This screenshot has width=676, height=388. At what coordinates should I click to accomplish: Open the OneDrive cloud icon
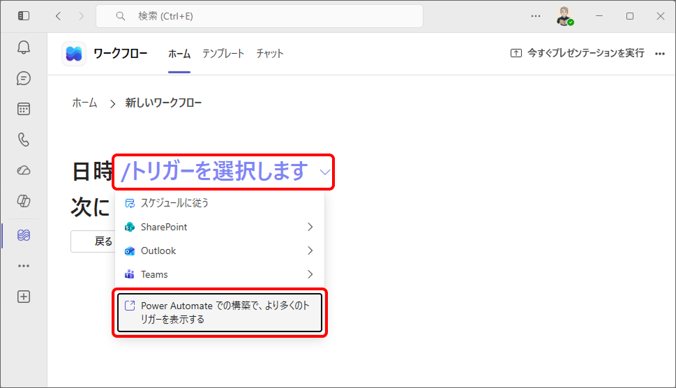tap(24, 170)
